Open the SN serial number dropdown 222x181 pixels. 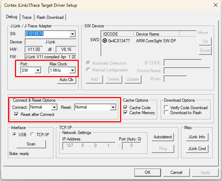point(72,34)
